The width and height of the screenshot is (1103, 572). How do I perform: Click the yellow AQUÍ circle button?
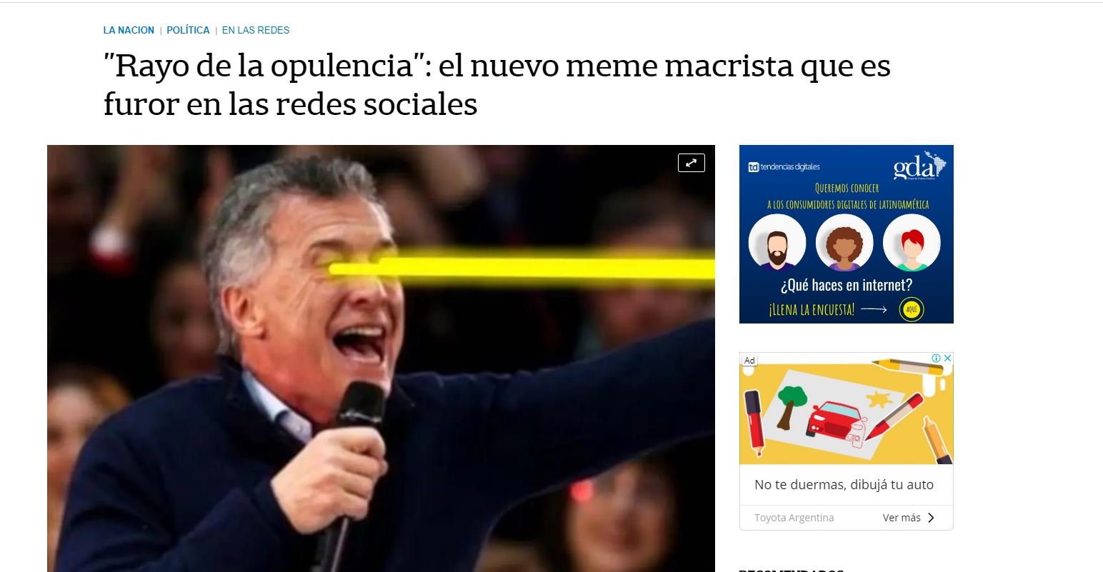click(x=912, y=310)
